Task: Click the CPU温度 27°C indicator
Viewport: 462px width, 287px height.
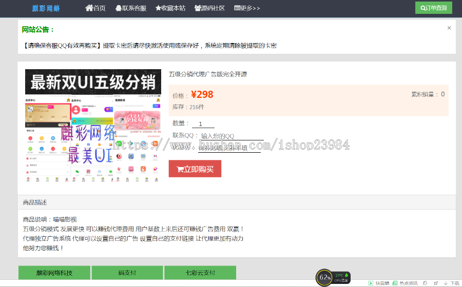Action: click(x=341, y=278)
